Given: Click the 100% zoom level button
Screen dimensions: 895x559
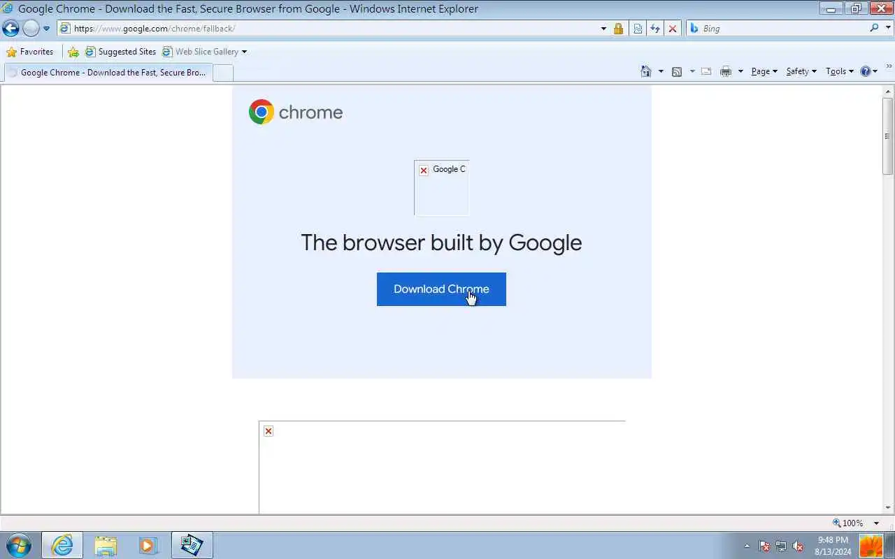Looking at the screenshot, I should pyautogui.click(x=847, y=523).
